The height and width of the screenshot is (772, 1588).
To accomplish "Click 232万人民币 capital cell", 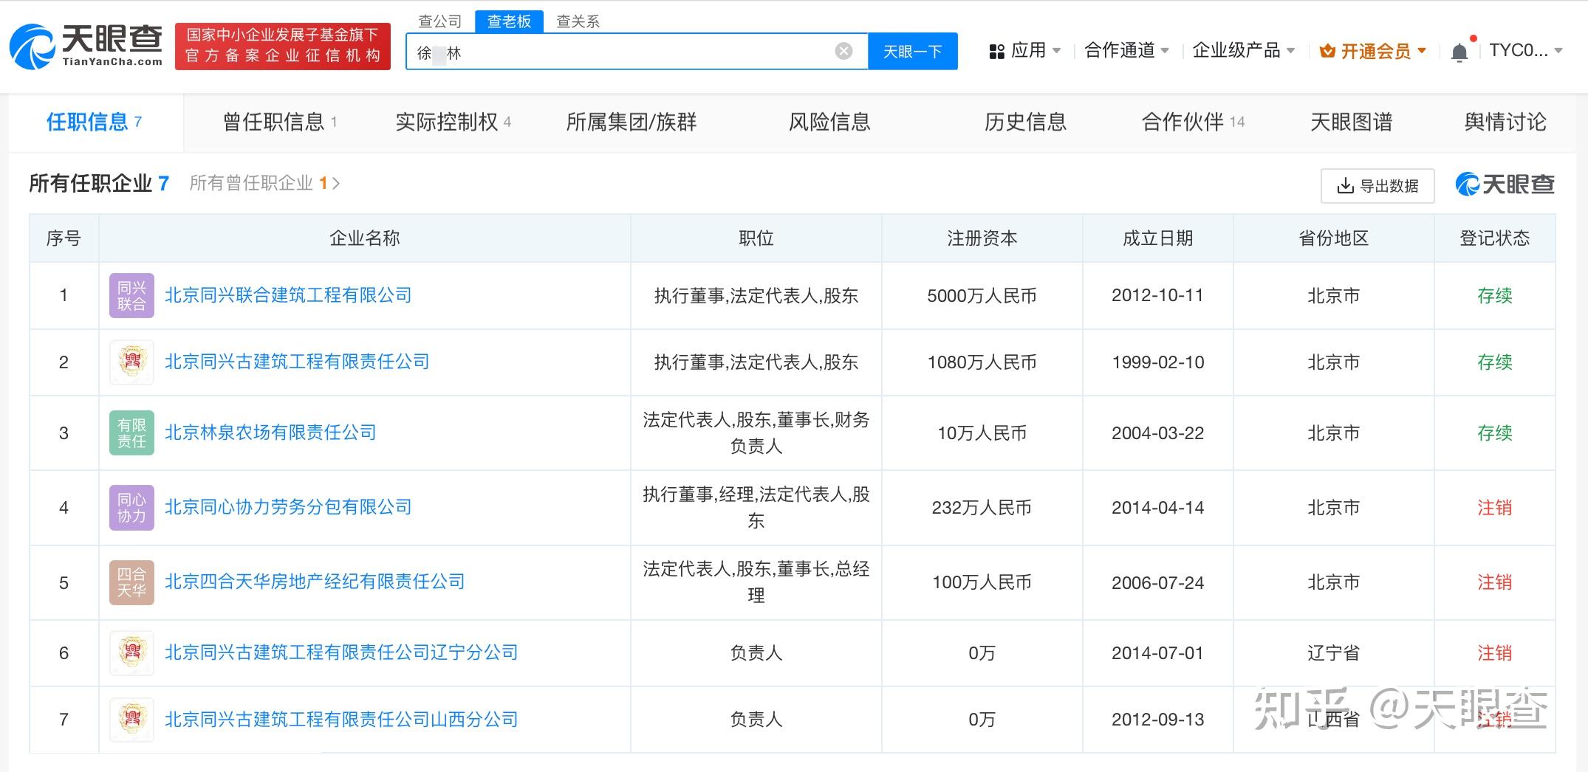I will point(982,508).
